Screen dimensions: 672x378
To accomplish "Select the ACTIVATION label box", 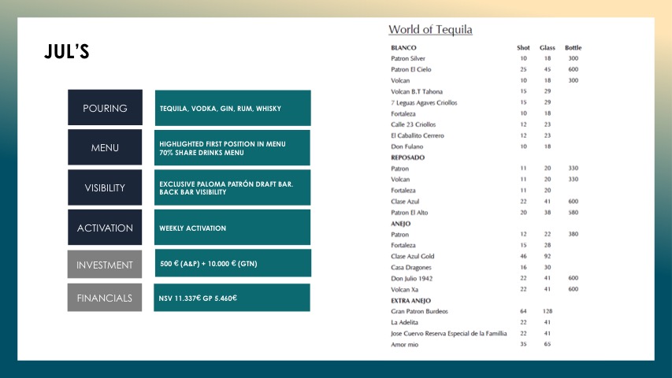I will [105, 228].
